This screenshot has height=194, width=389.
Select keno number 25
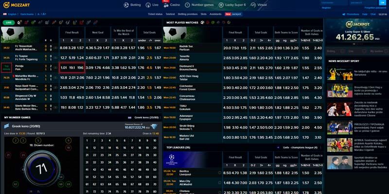(117, 155)
